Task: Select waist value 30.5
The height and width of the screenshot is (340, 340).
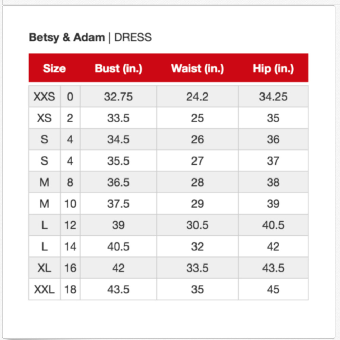Action: point(197,225)
